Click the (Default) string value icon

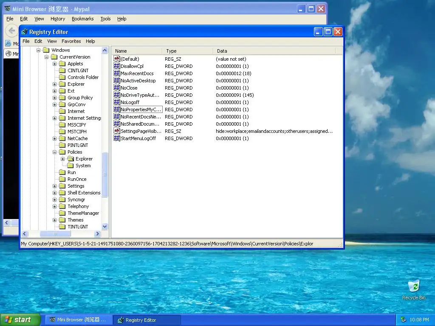click(x=116, y=59)
